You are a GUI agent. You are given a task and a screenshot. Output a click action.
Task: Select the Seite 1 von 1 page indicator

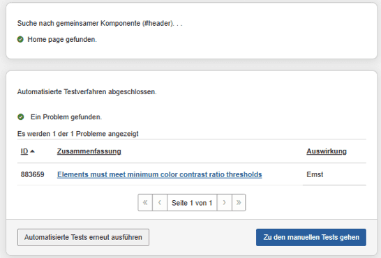pos(192,202)
